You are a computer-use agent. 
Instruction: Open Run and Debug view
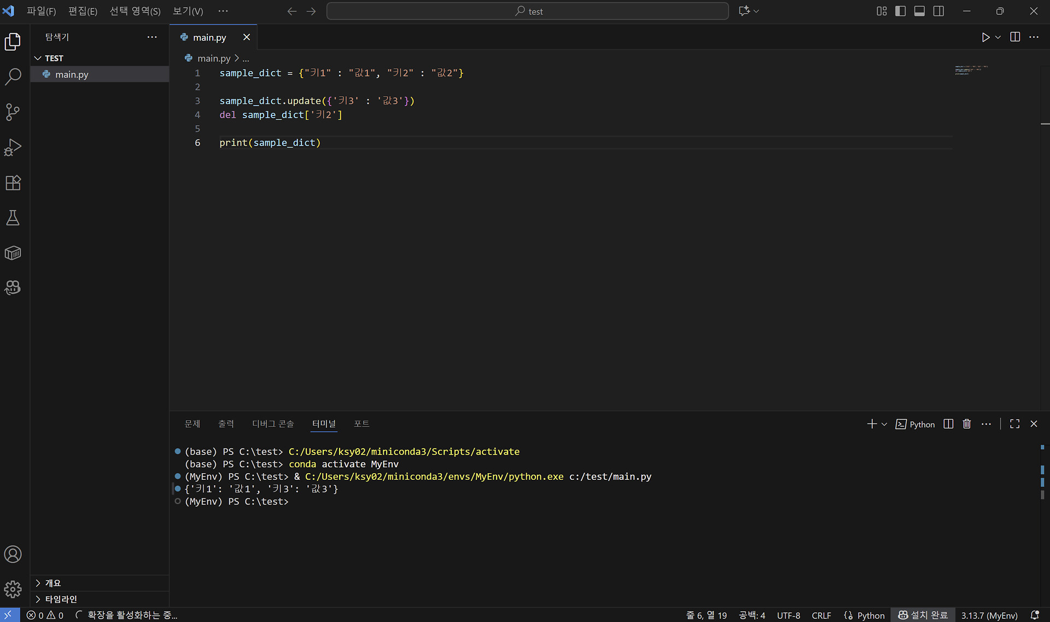[13, 147]
